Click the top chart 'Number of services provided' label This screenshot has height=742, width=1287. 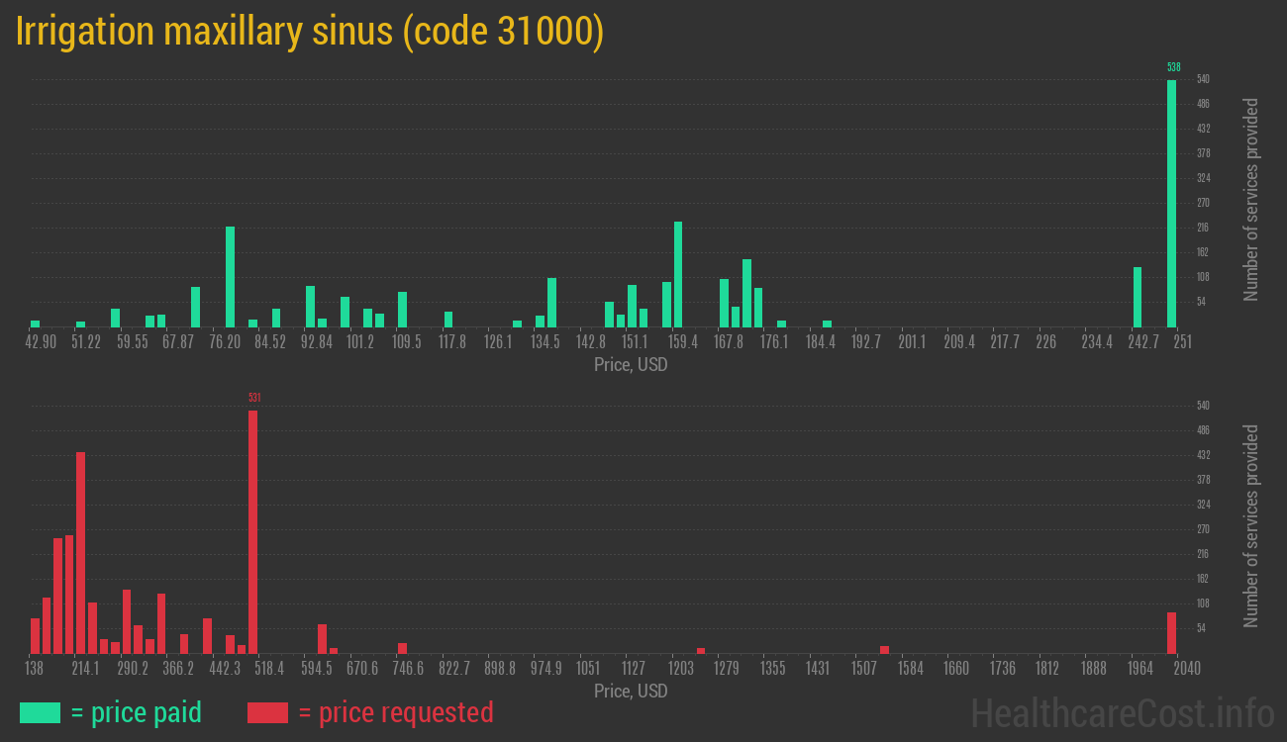click(1251, 200)
